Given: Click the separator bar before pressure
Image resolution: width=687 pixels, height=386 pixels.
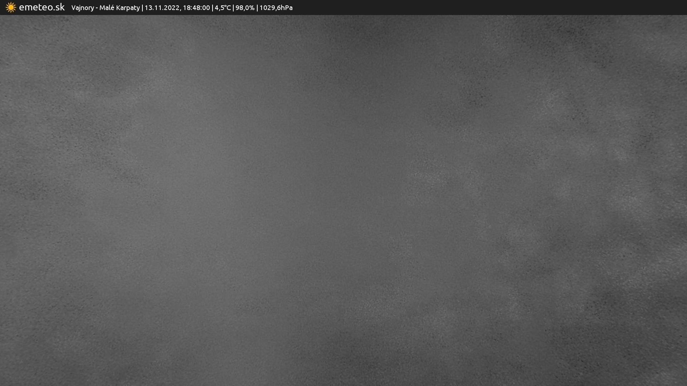Looking at the screenshot, I should point(257,8).
